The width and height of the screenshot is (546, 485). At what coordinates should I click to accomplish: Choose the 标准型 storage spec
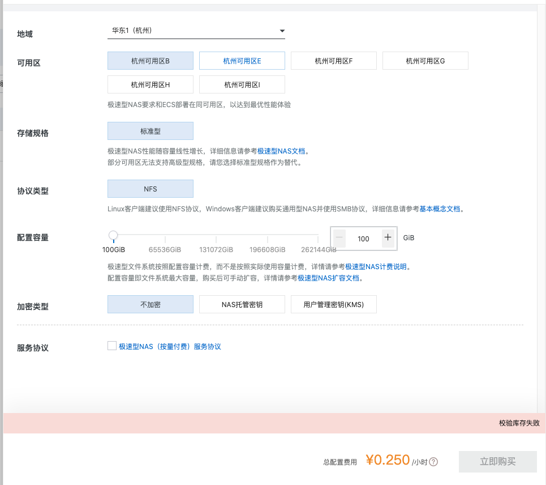click(150, 131)
